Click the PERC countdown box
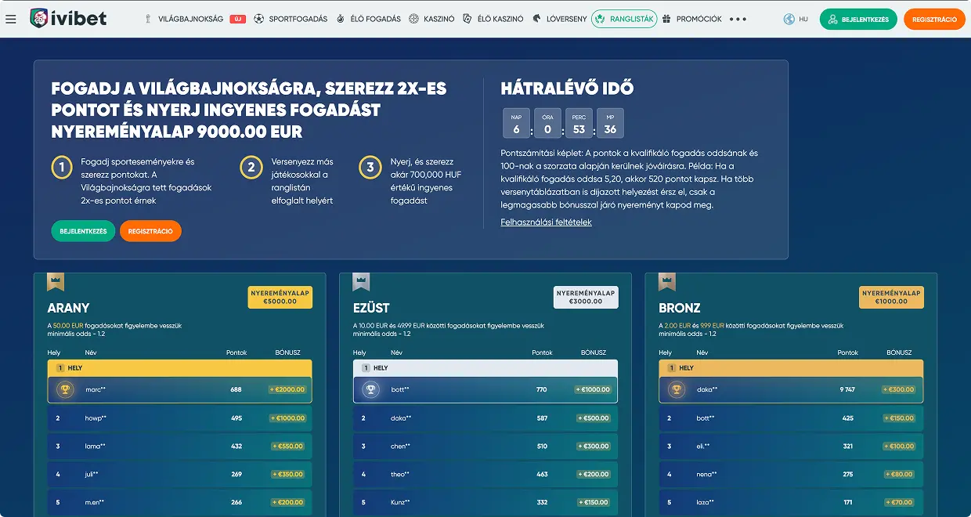 579,123
